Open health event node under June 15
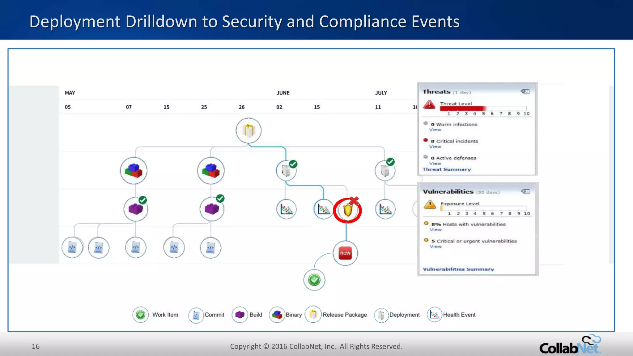Screen dimensions: 633x356 point(323,209)
